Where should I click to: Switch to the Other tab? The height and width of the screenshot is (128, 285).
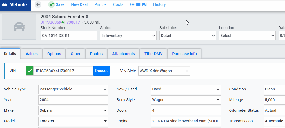75,54
